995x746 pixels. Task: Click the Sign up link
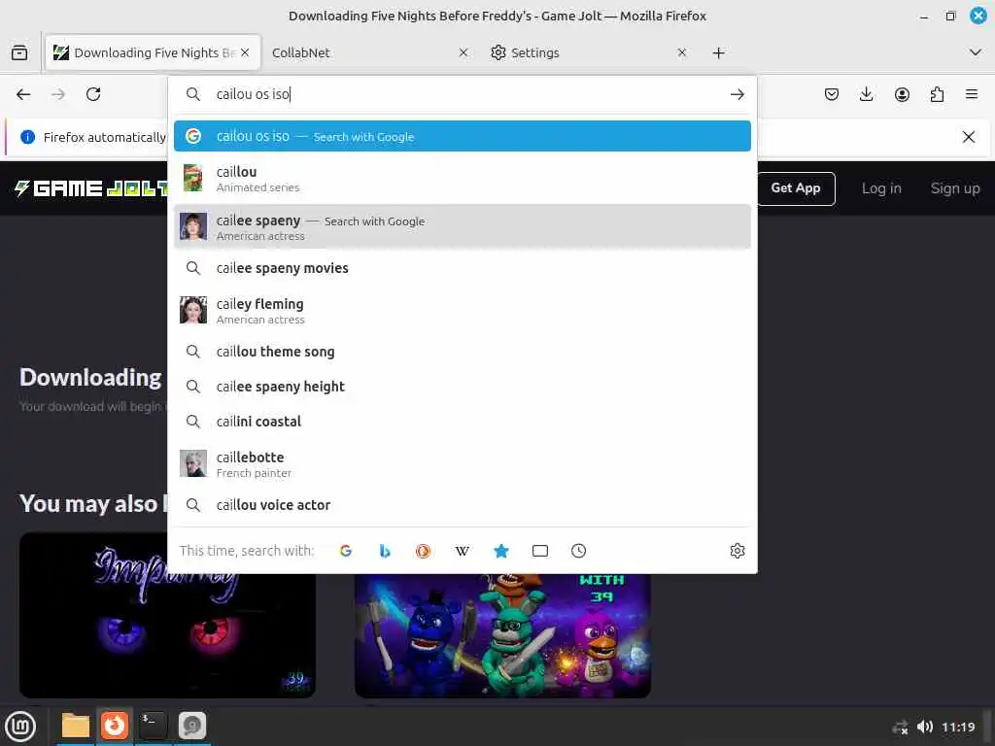pos(955,188)
